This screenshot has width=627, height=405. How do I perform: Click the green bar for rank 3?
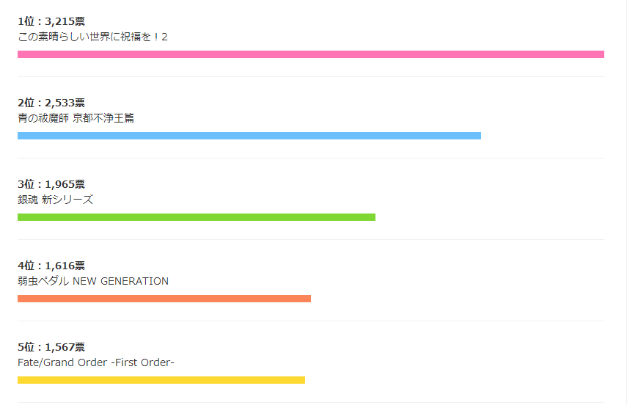click(x=197, y=217)
